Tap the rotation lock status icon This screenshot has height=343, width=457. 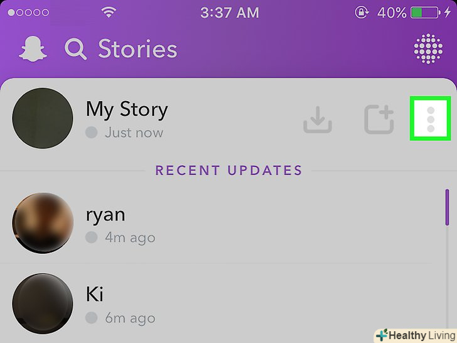[x=362, y=13]
